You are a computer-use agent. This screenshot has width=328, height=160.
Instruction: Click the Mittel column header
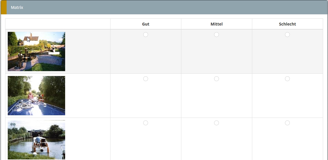(216, 24)
